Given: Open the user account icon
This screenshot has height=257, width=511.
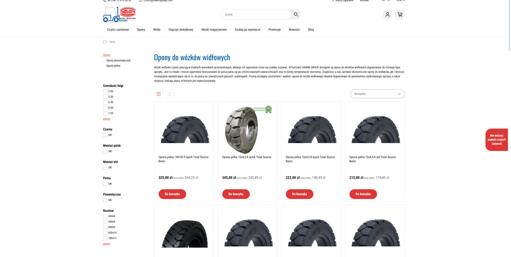Looking at the screenshot, I should [388, 15].
